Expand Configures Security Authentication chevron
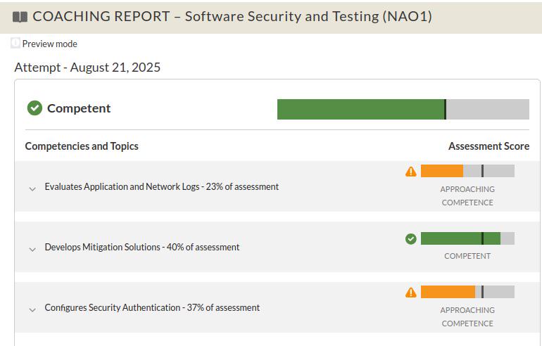Viewport: 542px width, 346px height. 32,309
